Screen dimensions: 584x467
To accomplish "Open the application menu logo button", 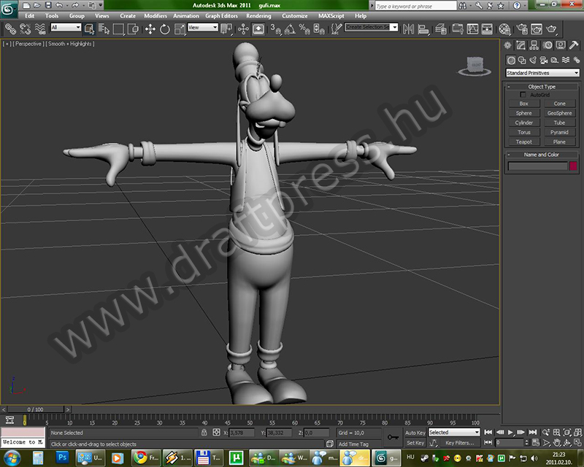I will click(8, 9).
